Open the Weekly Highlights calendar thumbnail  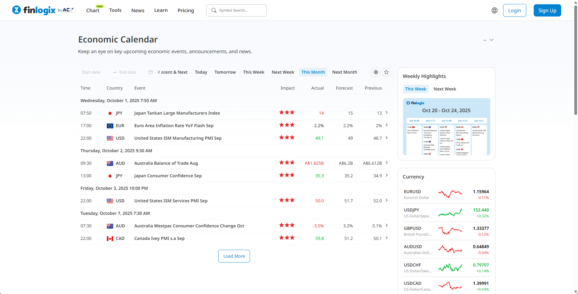[x=446, y=127]
